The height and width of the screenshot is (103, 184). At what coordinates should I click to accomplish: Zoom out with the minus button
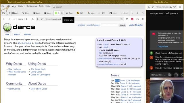(x=14, y=19)
